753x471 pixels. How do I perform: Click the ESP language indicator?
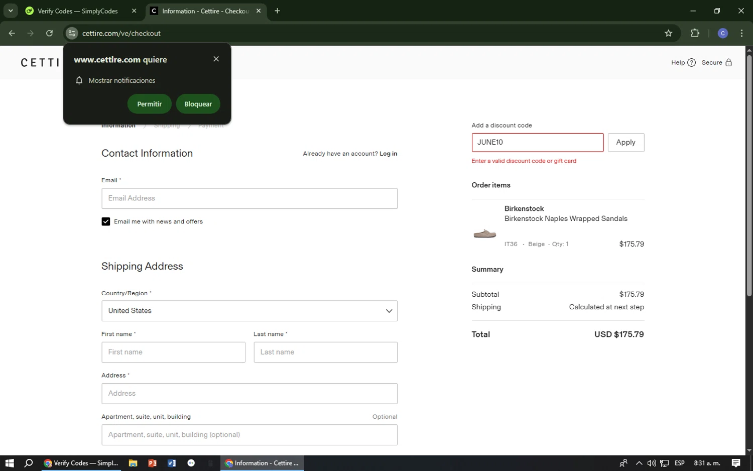680,463
